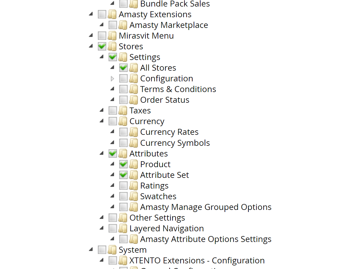The height and width of the screenshot is (269, 360).
Task: Collapse the Attributes tree node
Action: [102, 153]
